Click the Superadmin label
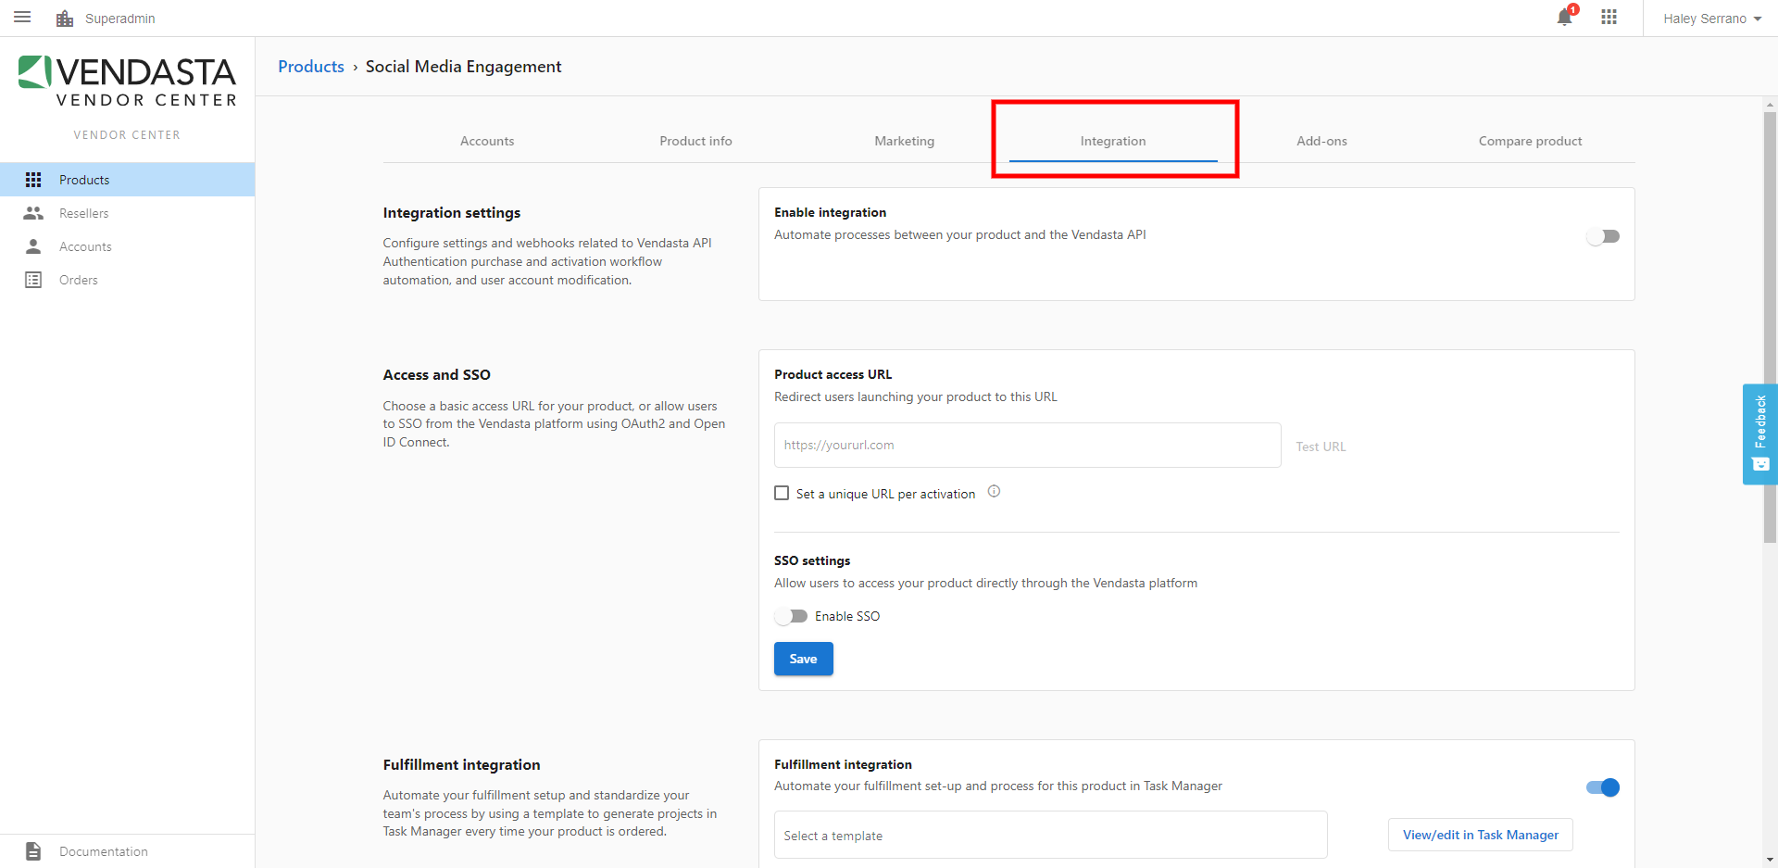1778x868 pixels. 120,19
